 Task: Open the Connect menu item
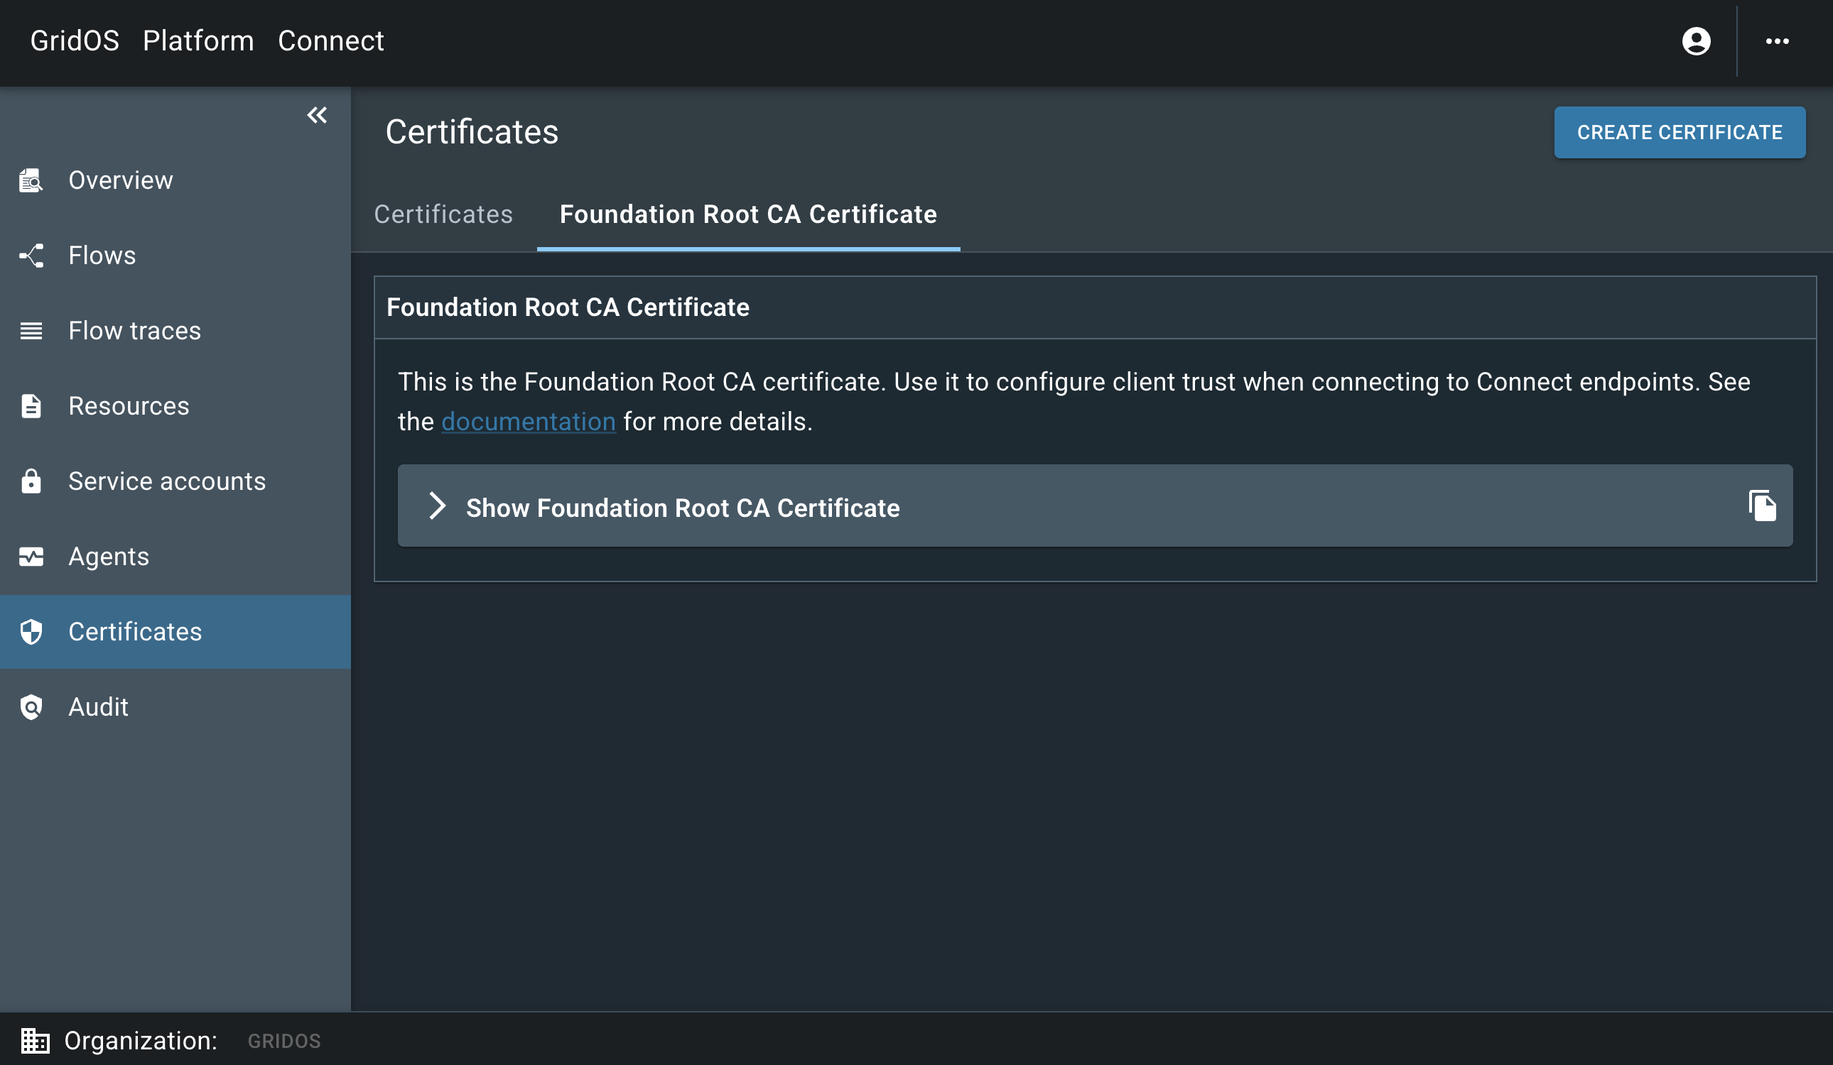[331, 40]
